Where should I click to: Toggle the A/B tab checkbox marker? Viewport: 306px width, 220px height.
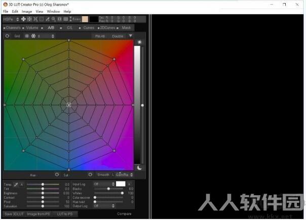(42, 28)
